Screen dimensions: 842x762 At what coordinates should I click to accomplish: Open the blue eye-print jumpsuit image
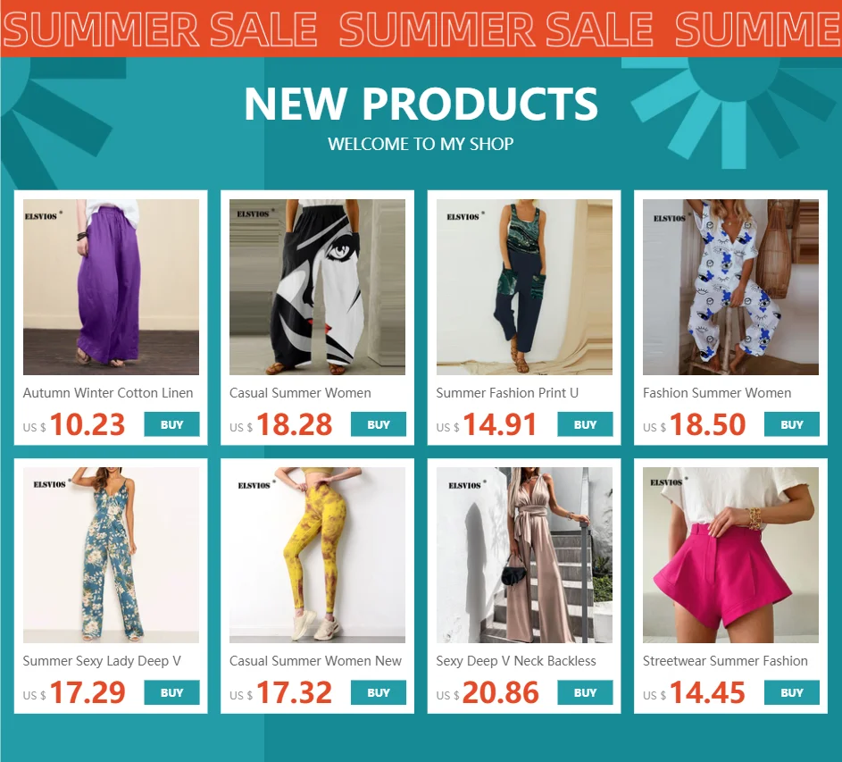[x=731, y=287]
